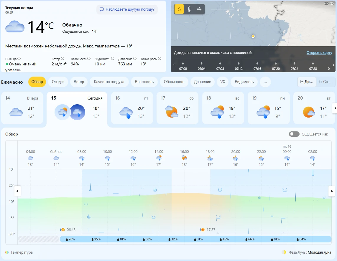Click the Температура legend color icon
Image resolution: width=337 pixels, height=261 pixels.
[x=7, y=252]
